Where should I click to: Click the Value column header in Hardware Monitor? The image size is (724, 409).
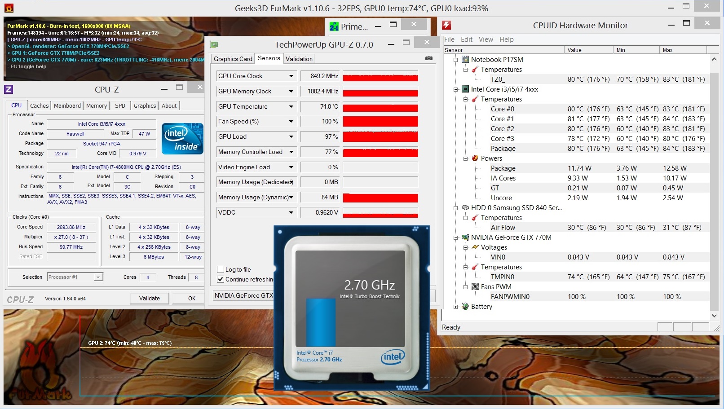[589, 50]
